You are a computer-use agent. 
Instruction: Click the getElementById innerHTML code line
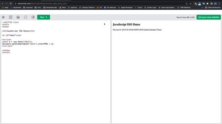[x=28, y=44]
